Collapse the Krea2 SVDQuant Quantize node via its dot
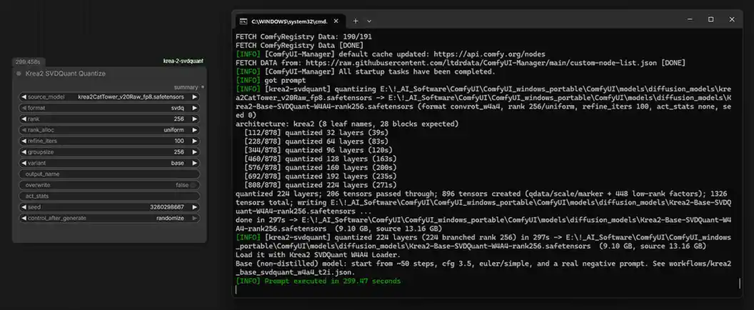The height and width of the screenshot is (310, 754). (x=19, y=74)
